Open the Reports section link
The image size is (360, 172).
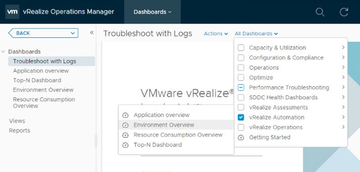[x=20, y=131]
